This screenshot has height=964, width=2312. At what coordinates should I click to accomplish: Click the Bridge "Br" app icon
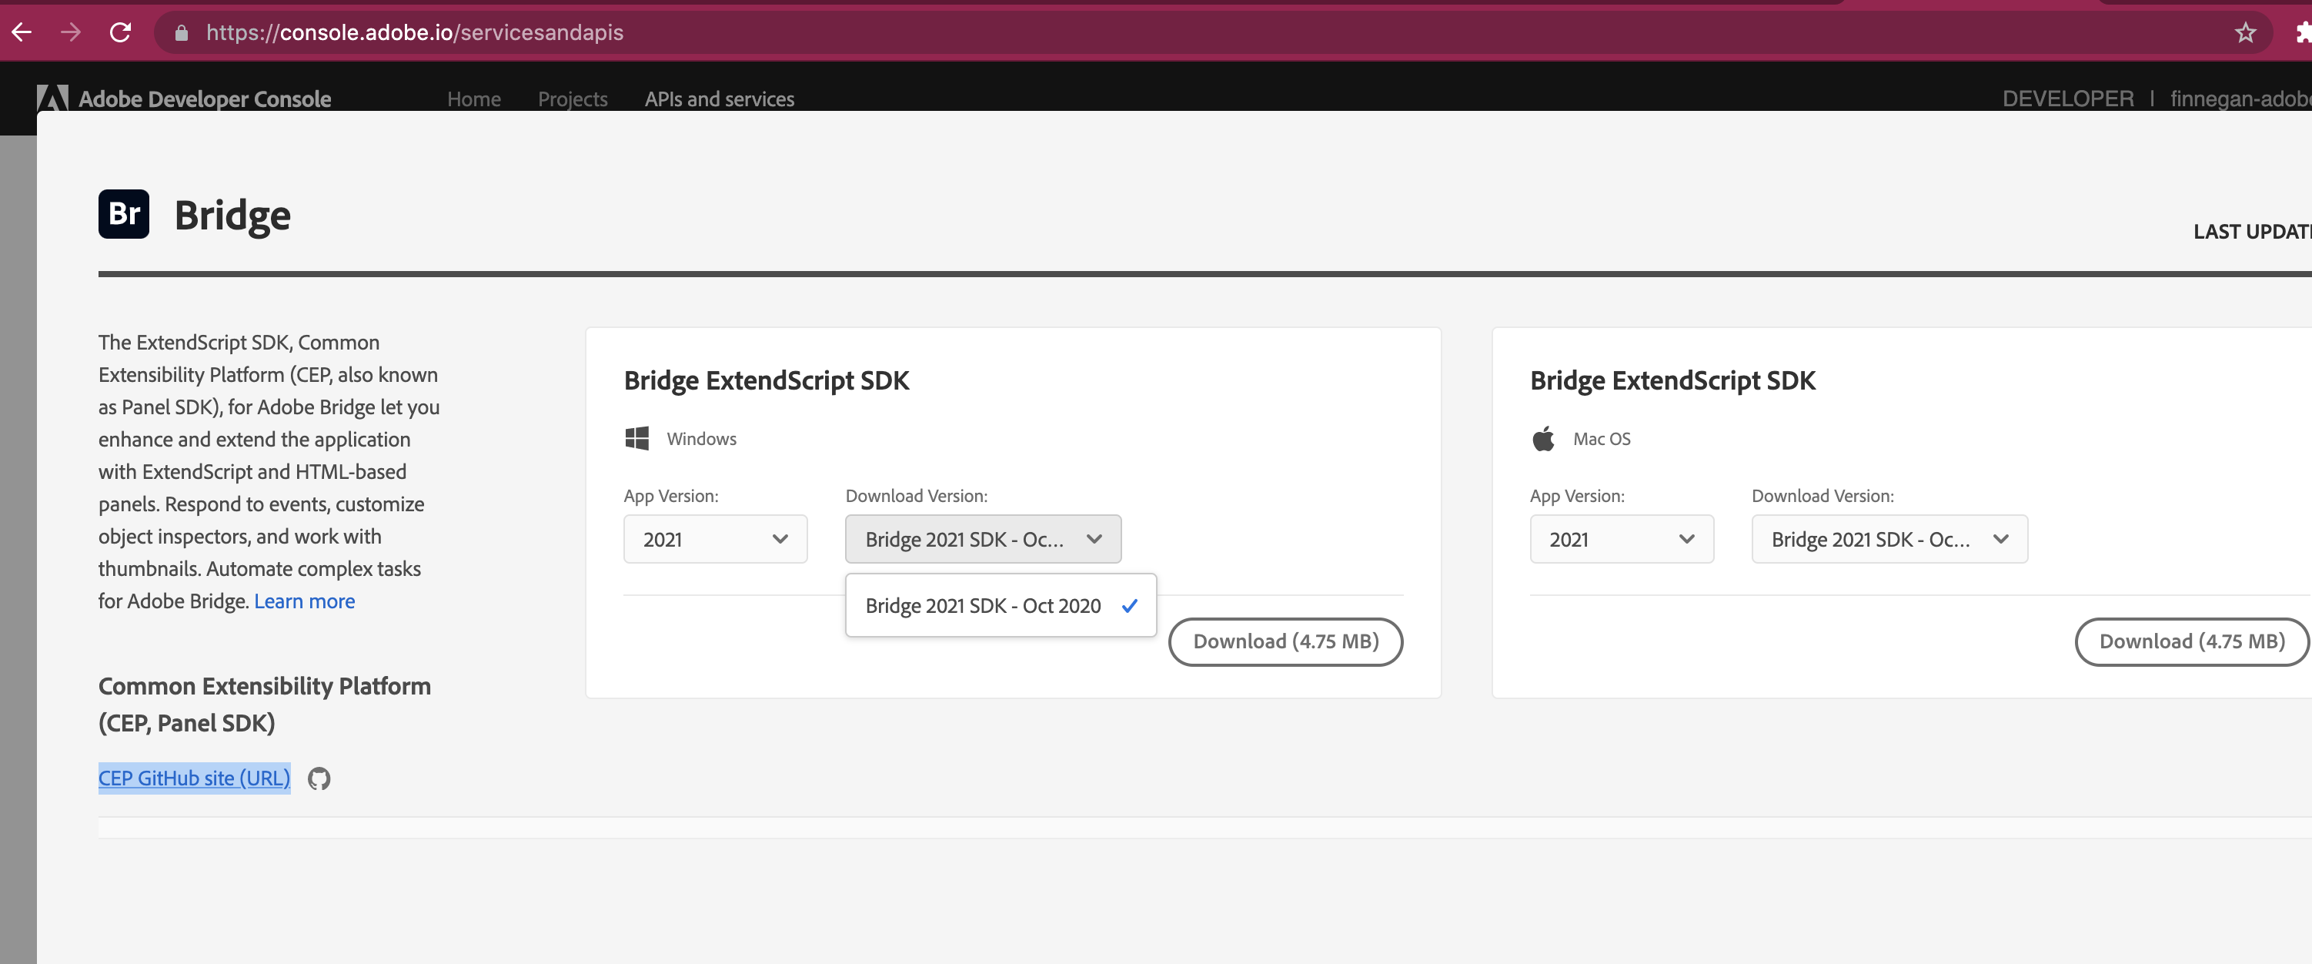pos(124,213)
